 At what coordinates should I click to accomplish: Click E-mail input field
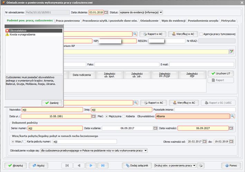(x=201, y=64)
